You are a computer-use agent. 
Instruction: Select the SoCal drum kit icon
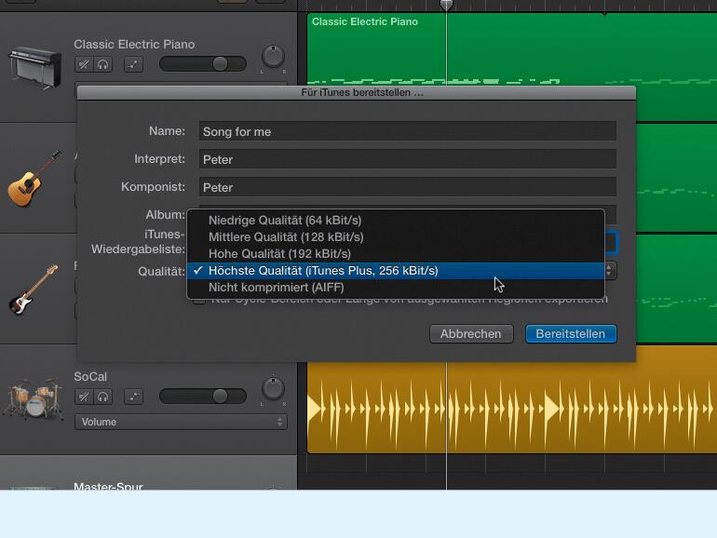[34, 398]
